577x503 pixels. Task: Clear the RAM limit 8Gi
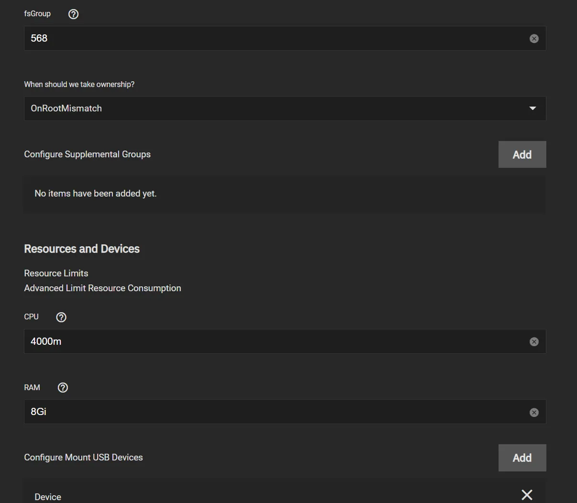pos(534,412)
